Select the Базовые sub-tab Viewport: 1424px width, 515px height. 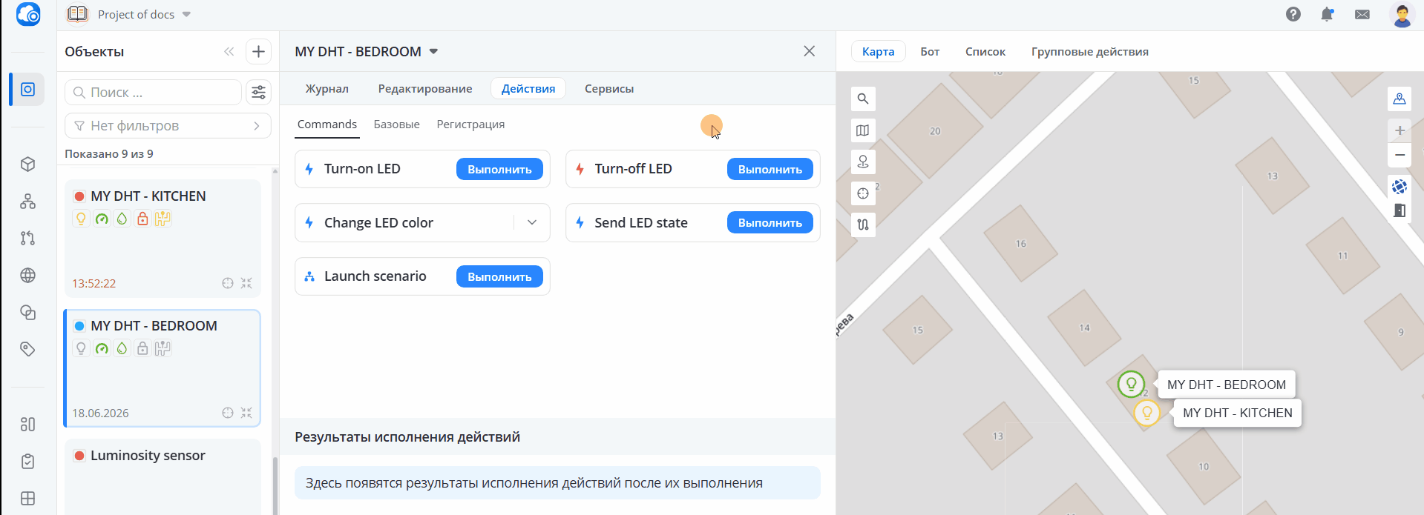[397, 124]
